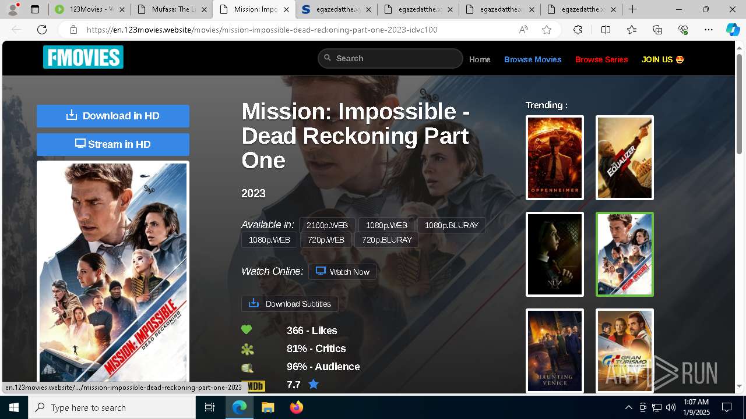Add page to favorites star
The image size is (746, 419).
click(x=547, y=30)
